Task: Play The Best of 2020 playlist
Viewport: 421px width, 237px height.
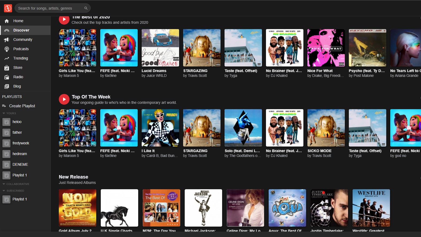Action: point(64,19)
